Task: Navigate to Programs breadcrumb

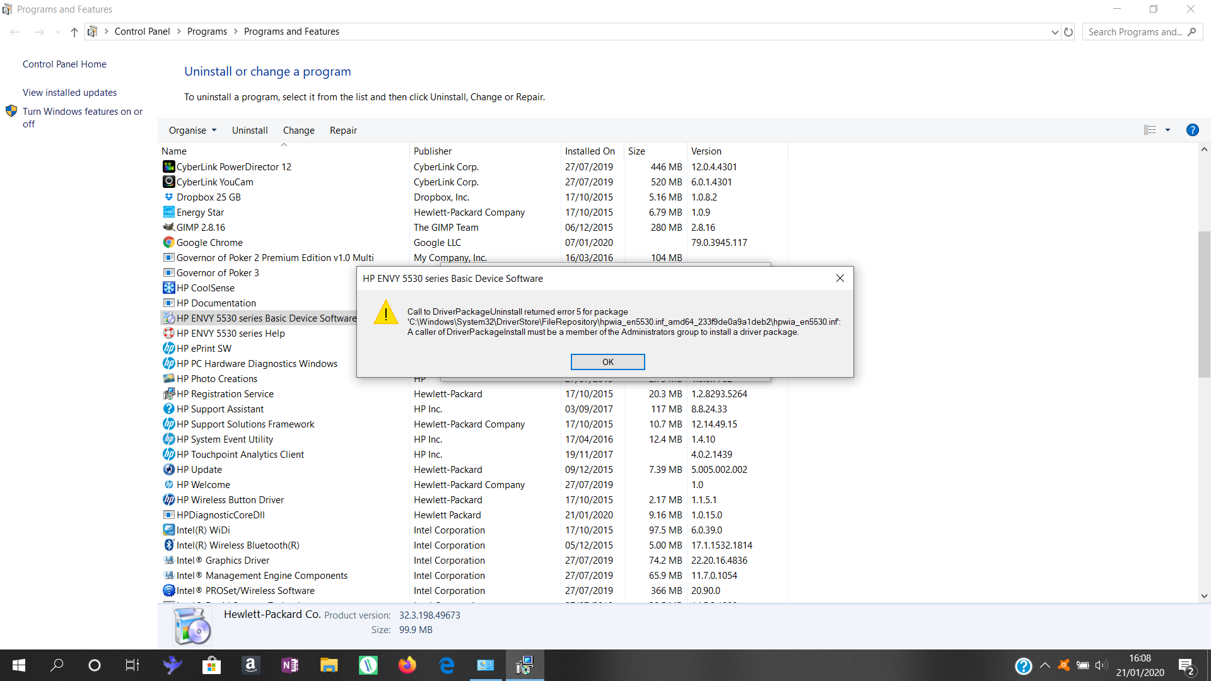Action: click(x=207, y=32)
